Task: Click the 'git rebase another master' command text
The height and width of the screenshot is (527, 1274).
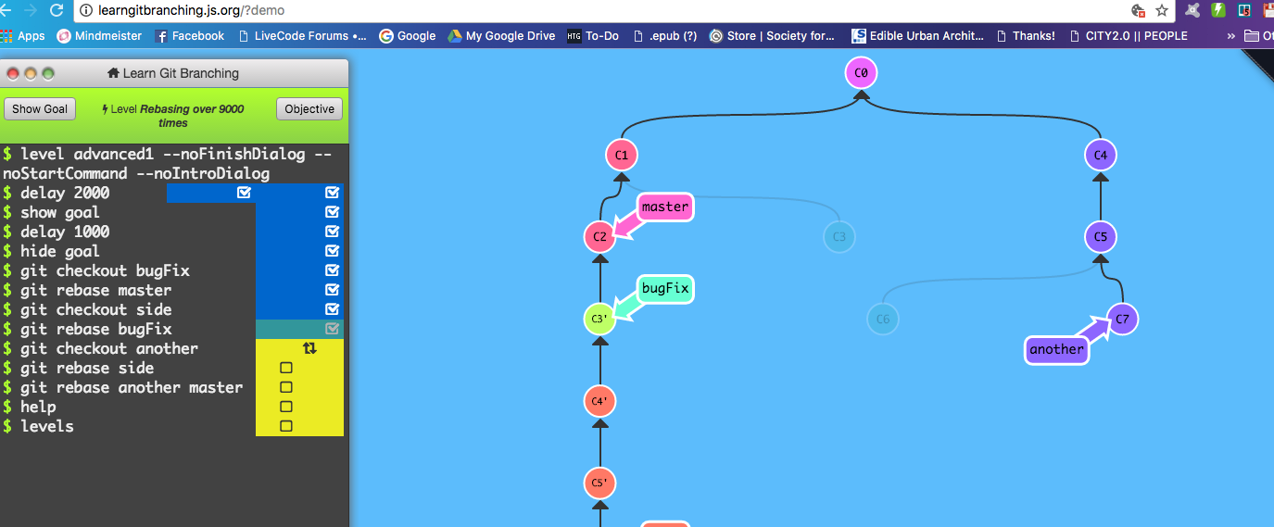Action: [x=132, y=387]
